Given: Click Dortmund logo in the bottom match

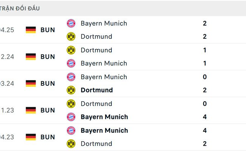Looking at the screenshot, I should [x=71, y=144].
